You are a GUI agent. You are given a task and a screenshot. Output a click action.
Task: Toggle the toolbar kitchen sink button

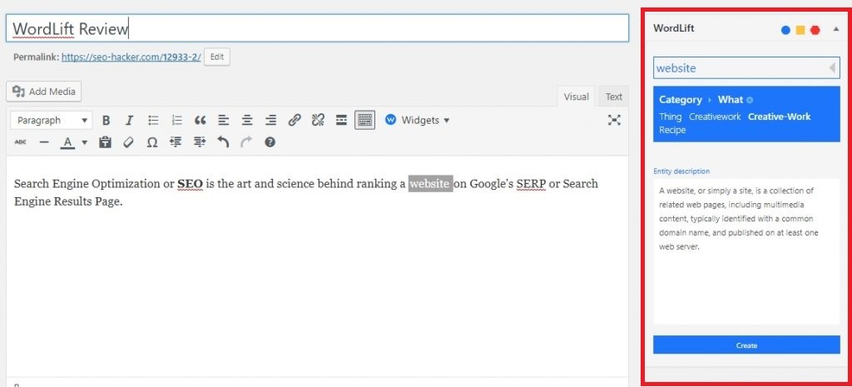[364, 120]
